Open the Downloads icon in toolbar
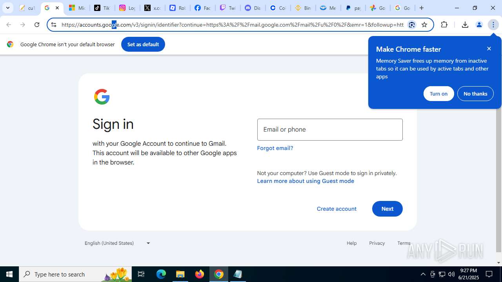Viewport: 502px width, 282px height. tap(465, 25)
